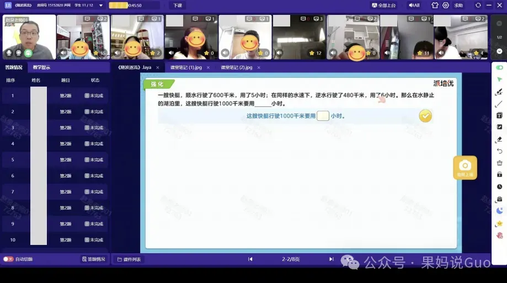
Task: Click the 求助 help button
Action: 458,6
